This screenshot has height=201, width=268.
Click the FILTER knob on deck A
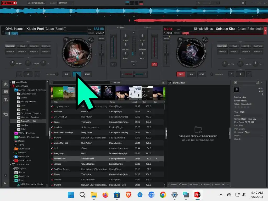click(x=12, y=63)
